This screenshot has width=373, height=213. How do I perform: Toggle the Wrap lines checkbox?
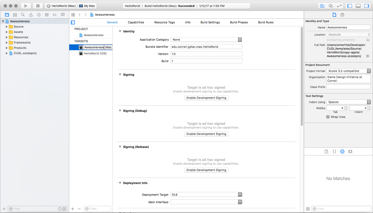328,117
